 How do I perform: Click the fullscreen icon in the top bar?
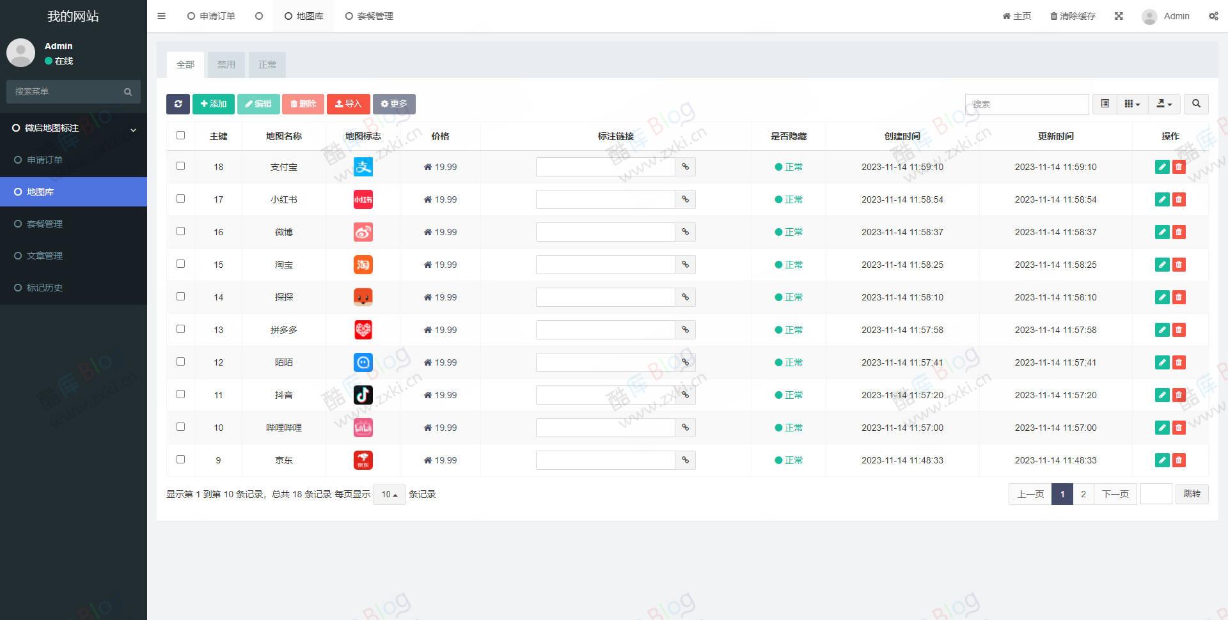tap(1119, 15)
